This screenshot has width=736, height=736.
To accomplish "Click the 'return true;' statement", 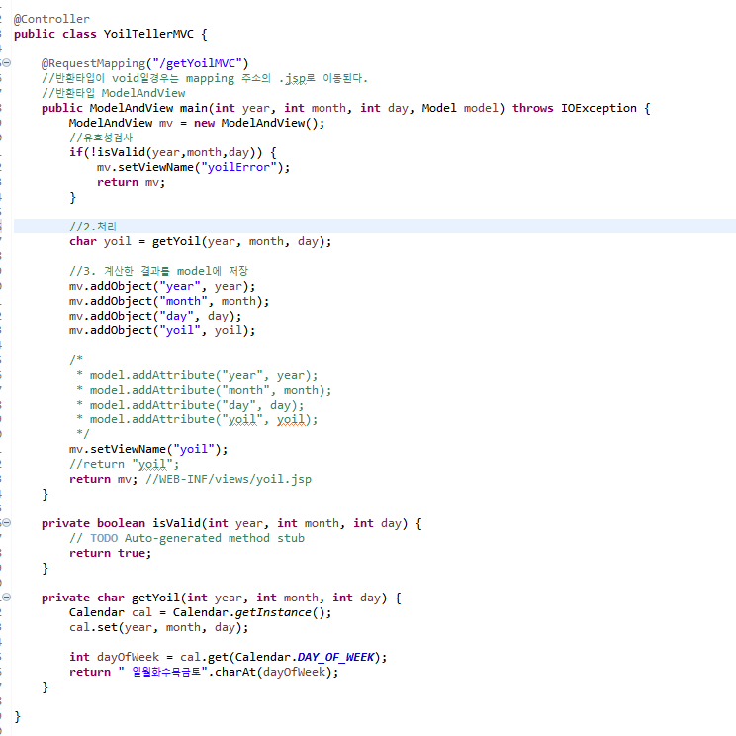I will pos(111,553).
